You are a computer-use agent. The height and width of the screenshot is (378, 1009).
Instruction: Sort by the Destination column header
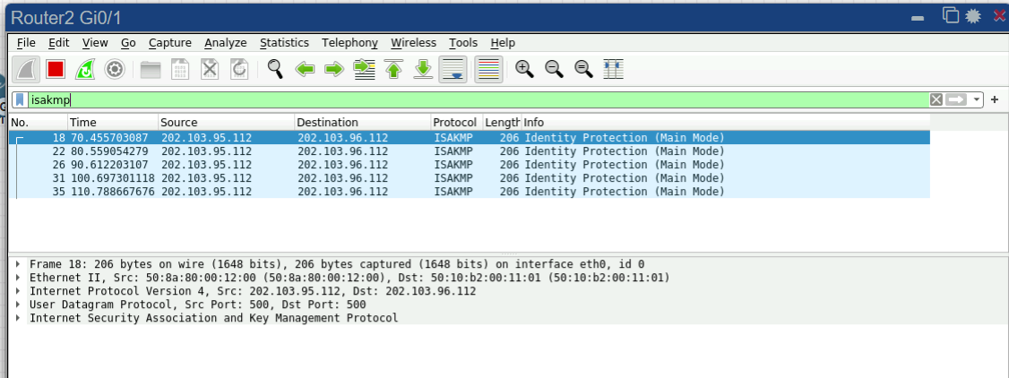point(362,122)
